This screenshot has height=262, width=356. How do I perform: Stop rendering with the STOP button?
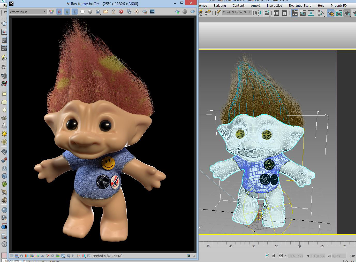click(185, 12)
